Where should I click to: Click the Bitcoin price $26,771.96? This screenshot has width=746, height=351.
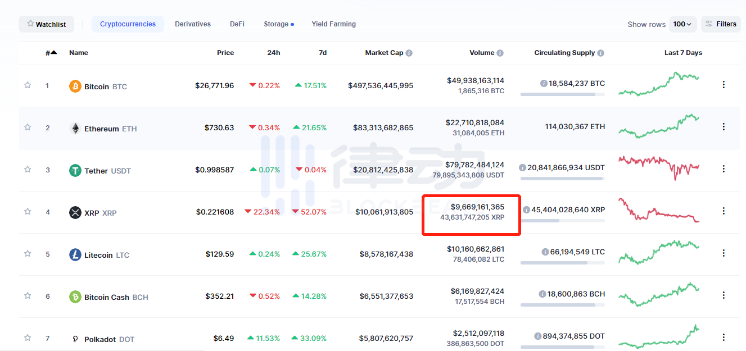tap(215, 86)
